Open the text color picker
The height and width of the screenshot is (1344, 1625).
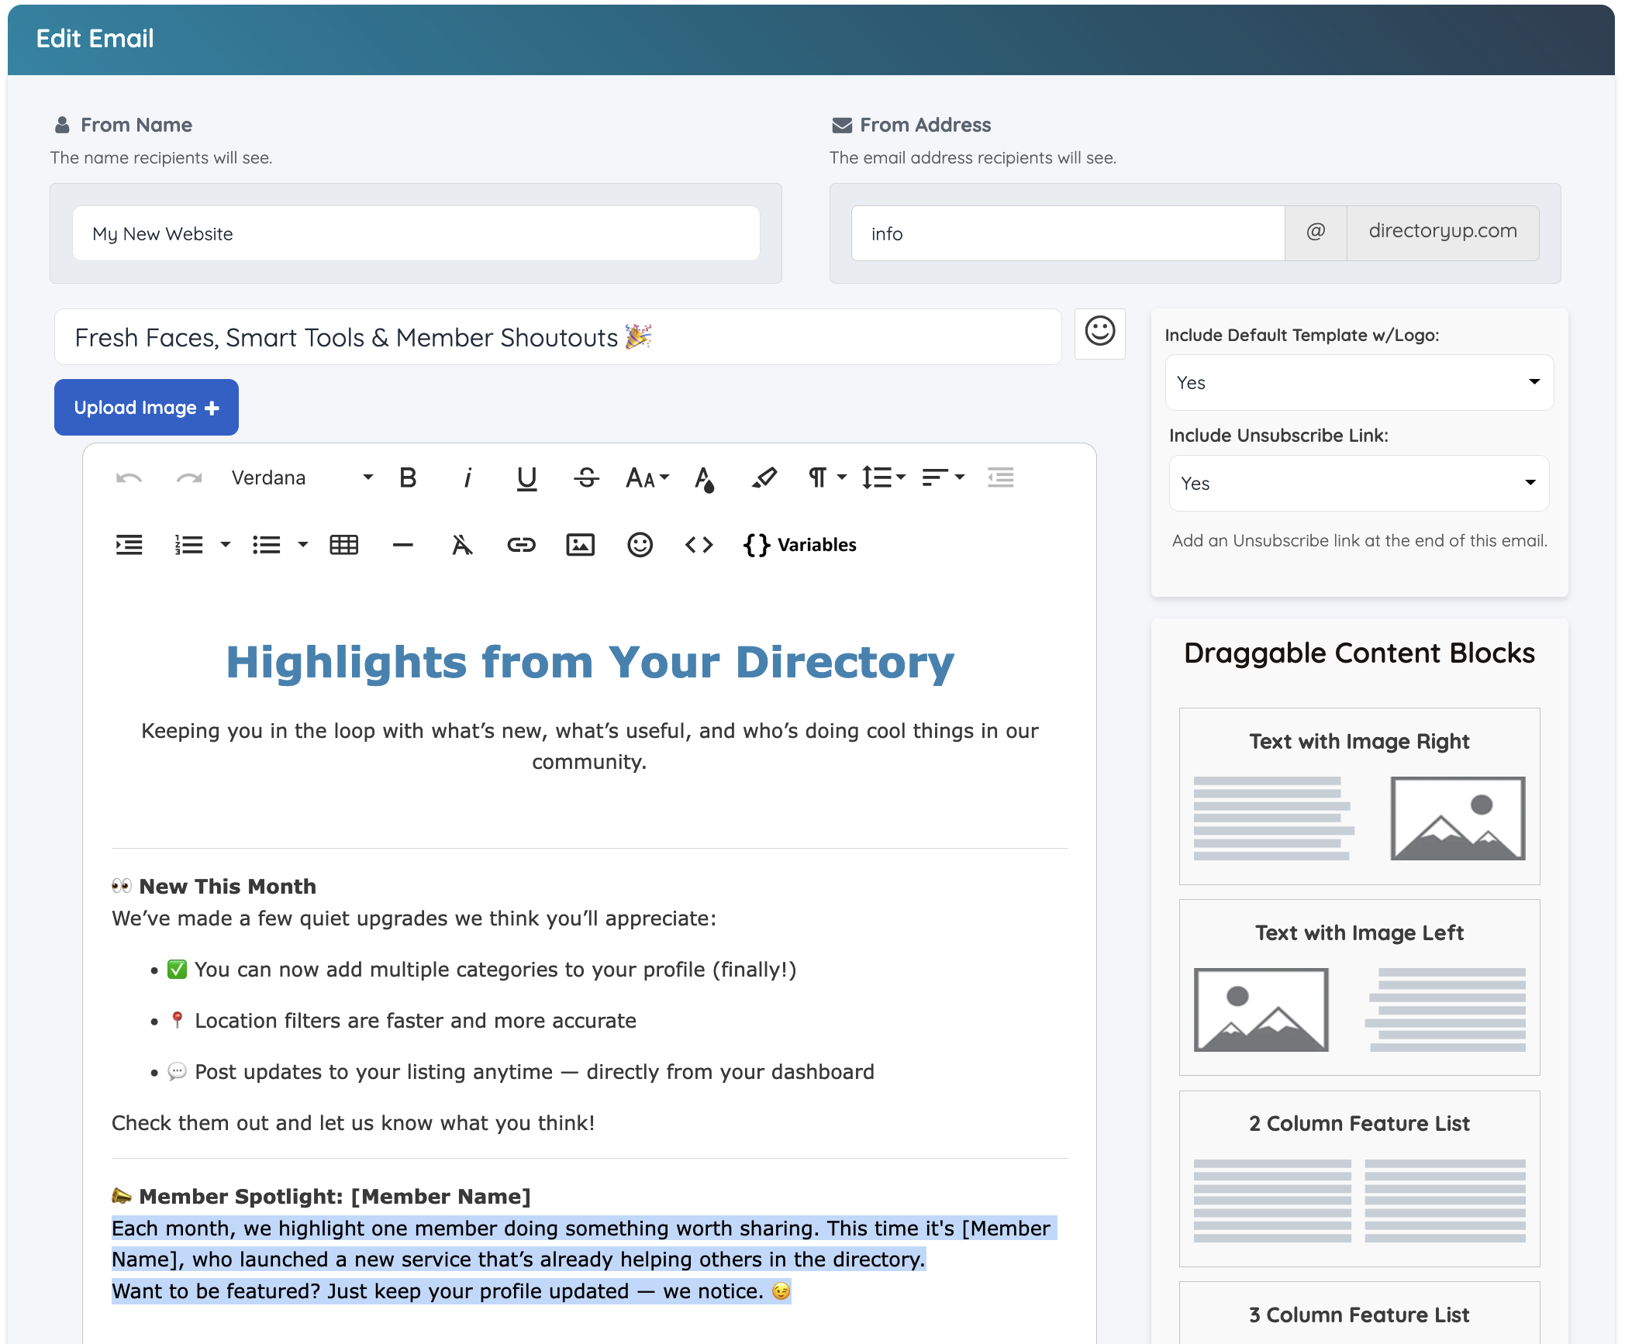pos(704,477)
